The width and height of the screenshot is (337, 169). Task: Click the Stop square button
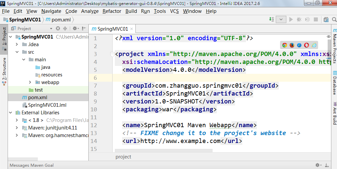point(316,19)
